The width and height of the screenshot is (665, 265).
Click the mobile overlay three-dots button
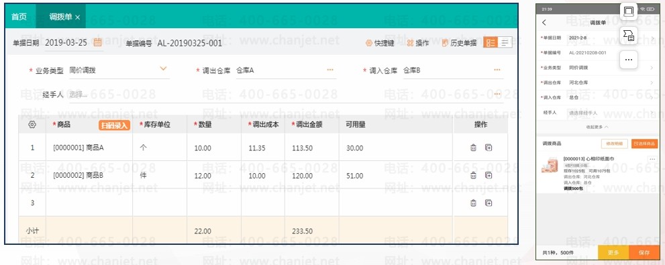click(629, 60)
